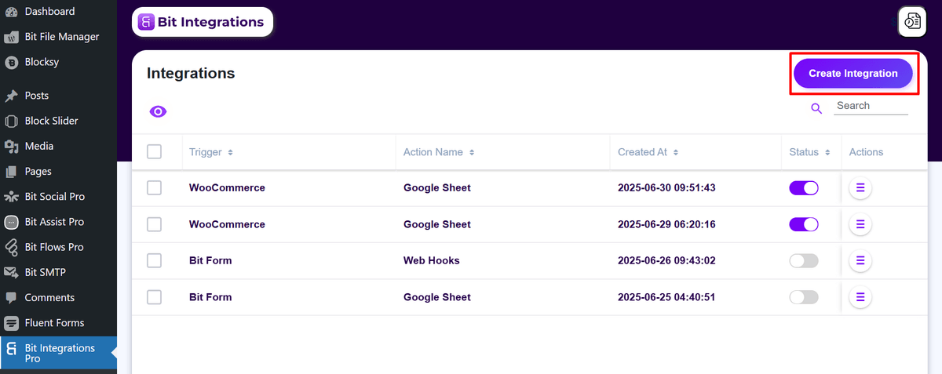Click the Block Slider icon
Image resolution: width=942 pixels, height=374 pixels.
click(x=11, y=121)
